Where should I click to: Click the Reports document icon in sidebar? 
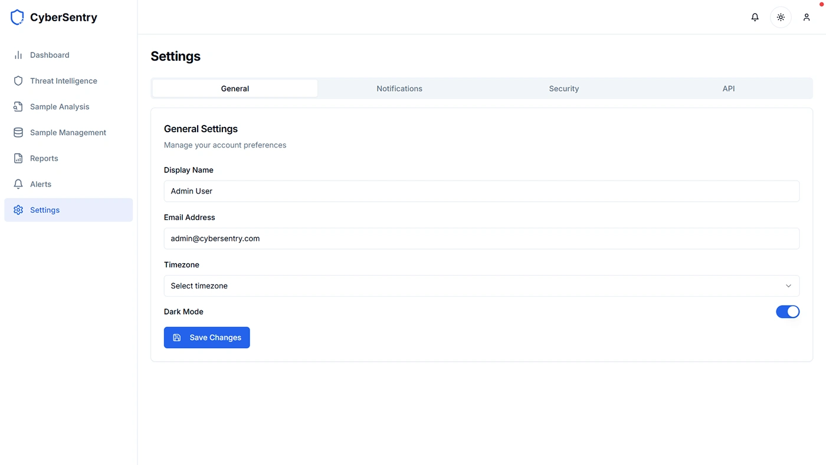(x=18, y=158)
